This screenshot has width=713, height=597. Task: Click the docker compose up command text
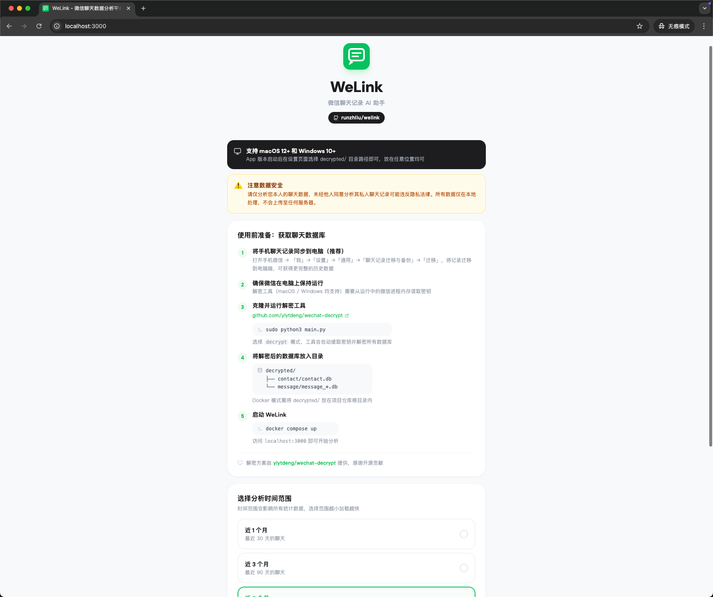291,429
